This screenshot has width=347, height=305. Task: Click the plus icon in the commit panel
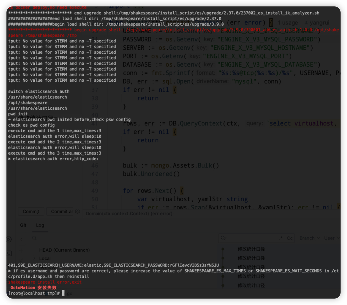[x=21, y=251]
